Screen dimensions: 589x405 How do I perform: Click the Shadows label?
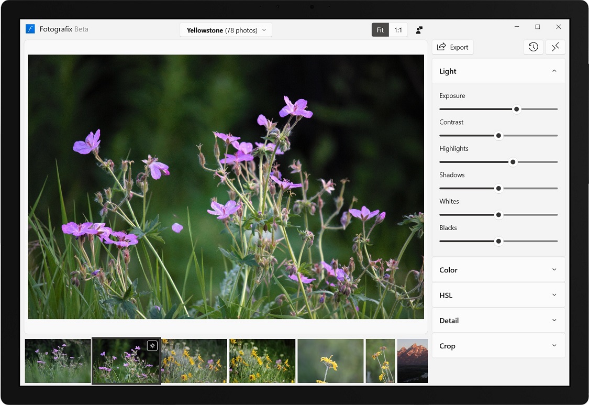tap(452, 175)
